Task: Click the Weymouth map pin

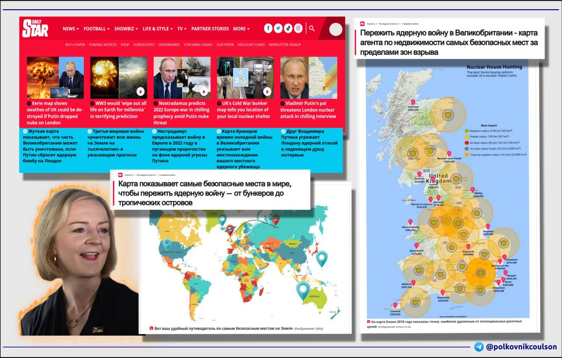Action: 443,293
